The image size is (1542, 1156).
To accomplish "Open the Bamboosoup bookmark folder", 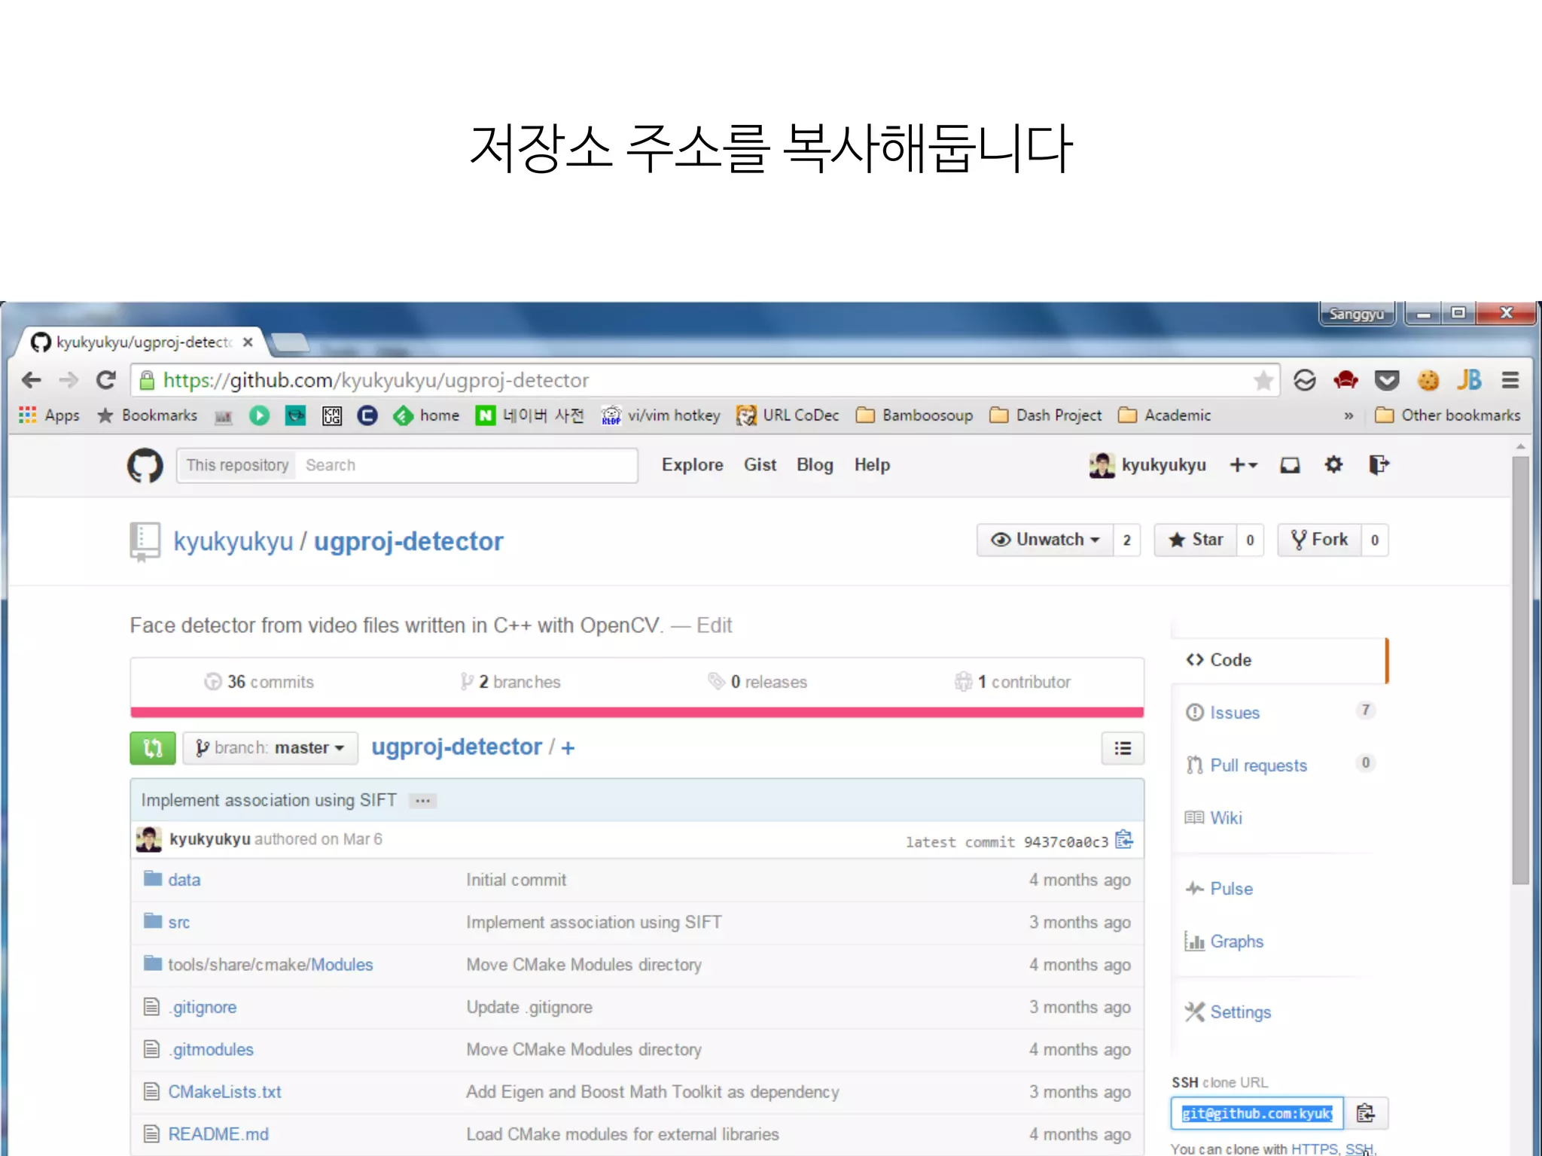I will click(x=914, y=415).
